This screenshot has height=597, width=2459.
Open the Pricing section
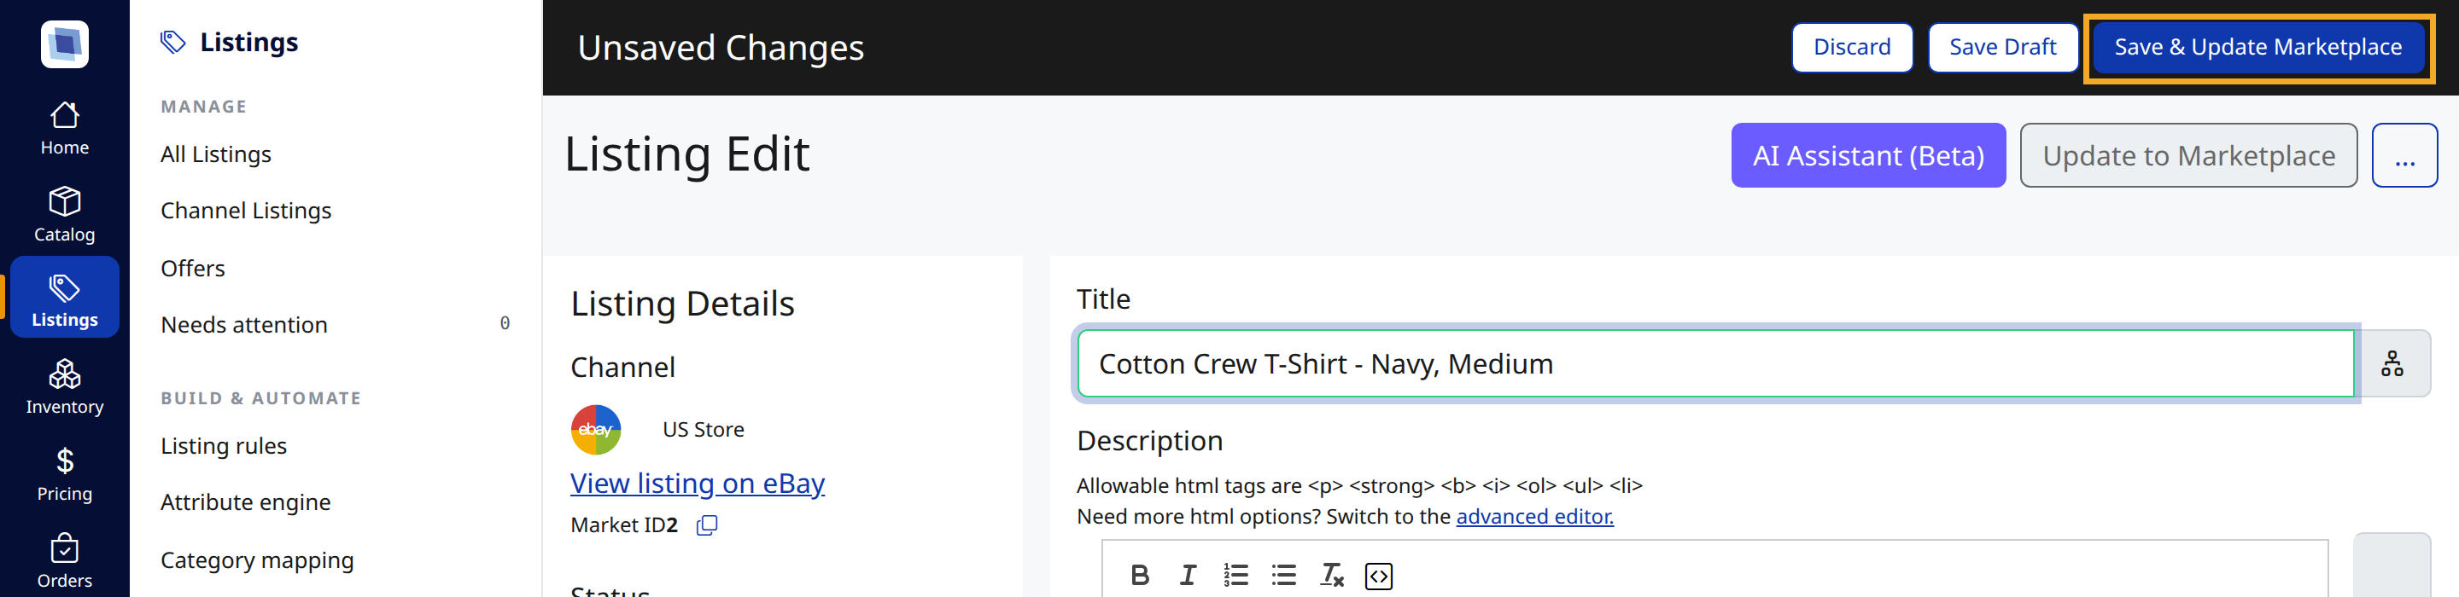(65, 474)
